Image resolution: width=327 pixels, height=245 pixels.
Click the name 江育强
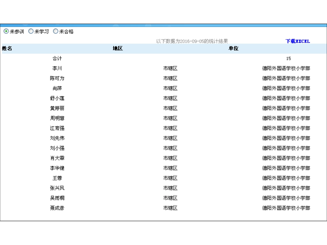57,128
